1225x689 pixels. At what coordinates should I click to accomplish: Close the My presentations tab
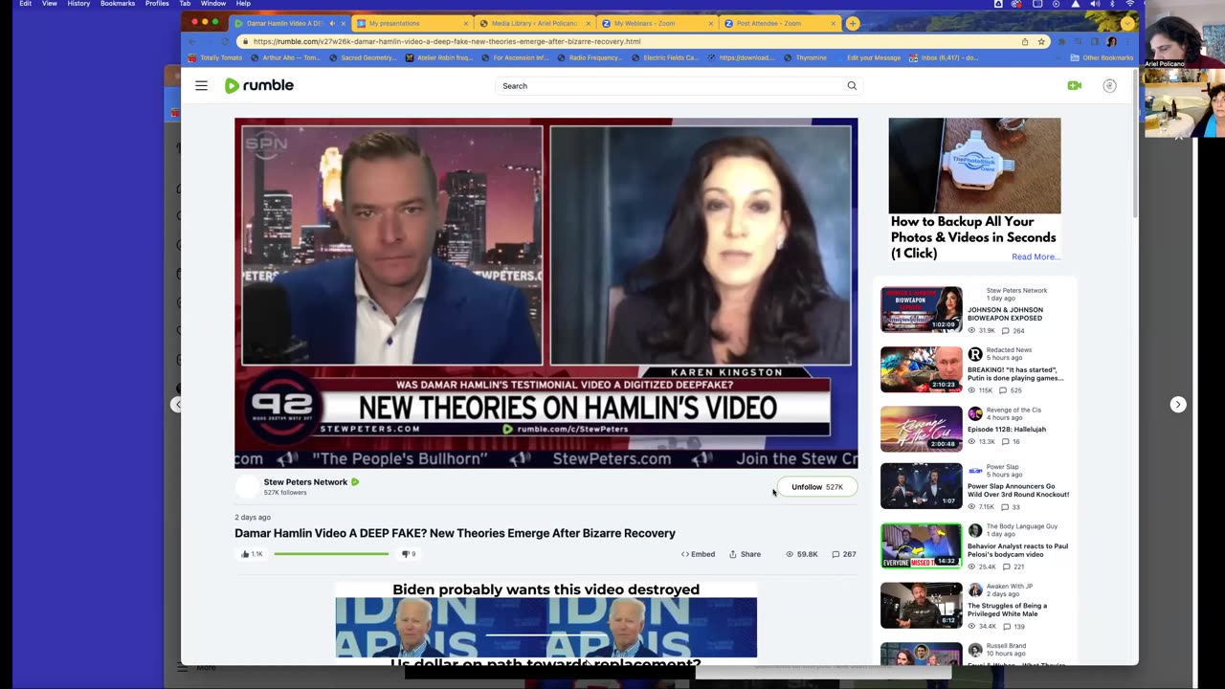click(466, 23)
